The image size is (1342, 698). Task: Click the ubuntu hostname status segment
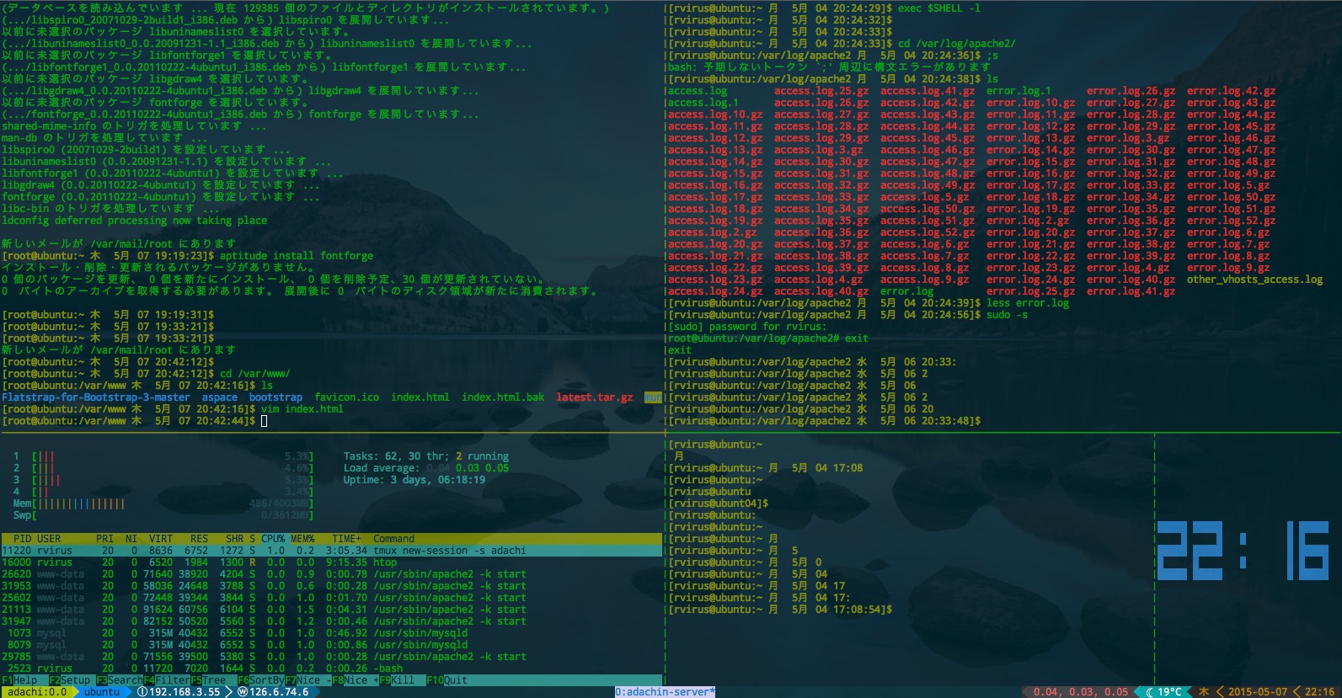102,692
